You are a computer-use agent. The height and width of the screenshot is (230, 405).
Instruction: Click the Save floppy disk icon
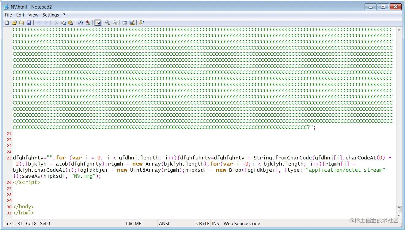pyautogui.click(x=29, y=23)
